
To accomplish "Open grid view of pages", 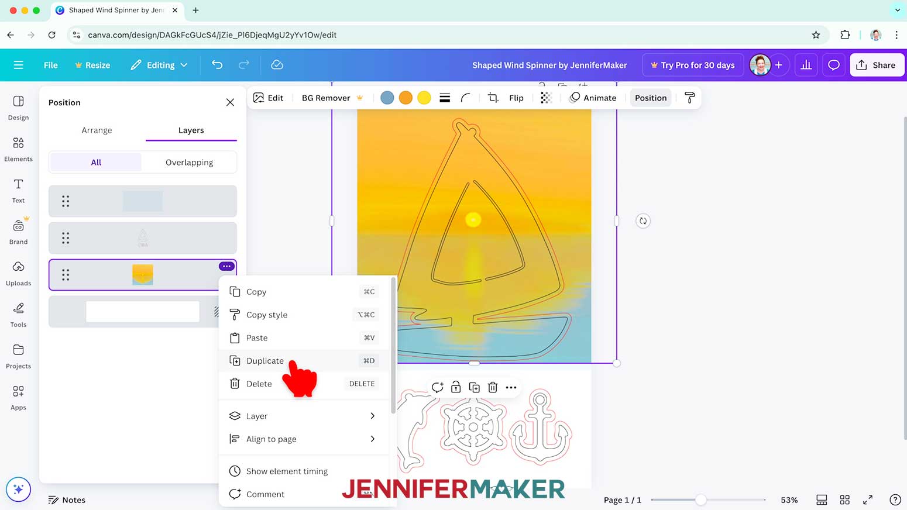I will point(845,500).
